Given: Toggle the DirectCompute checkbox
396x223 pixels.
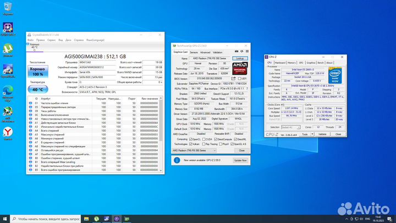Looking at the screenshot, I should coord(216,139).
